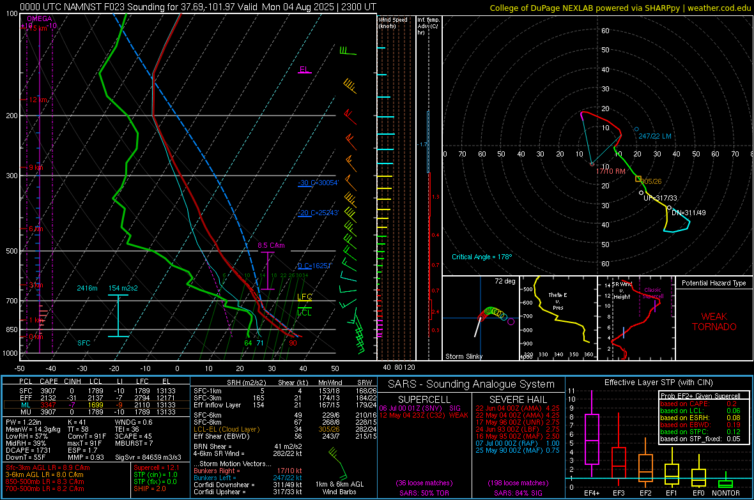Click the 2416m effective inflow label

[87, 288]
